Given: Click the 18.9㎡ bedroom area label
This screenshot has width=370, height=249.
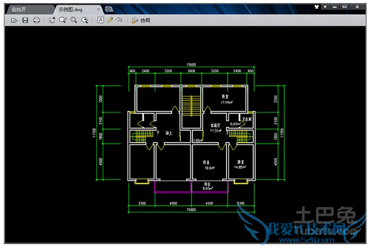Looking at the screenshot, I should click(x=209, y=168).
